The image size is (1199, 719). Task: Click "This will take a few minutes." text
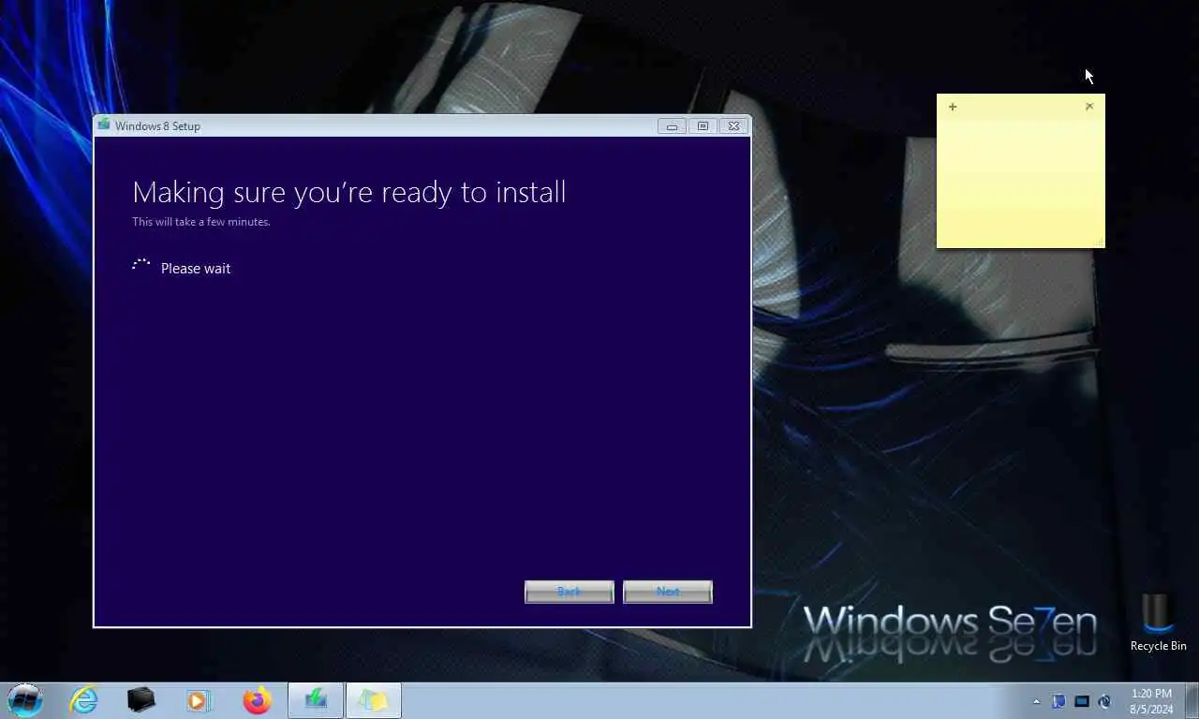pos(201,222)
